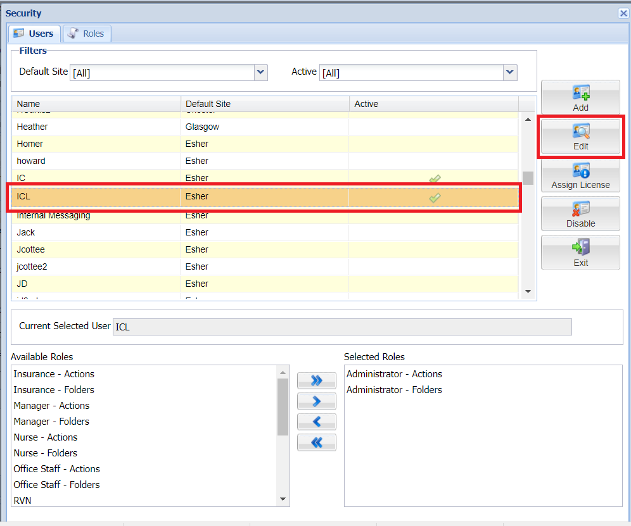Screen dimensions: 631x526
Task: Exit the Security window
Action: click(x=580, y=253)
